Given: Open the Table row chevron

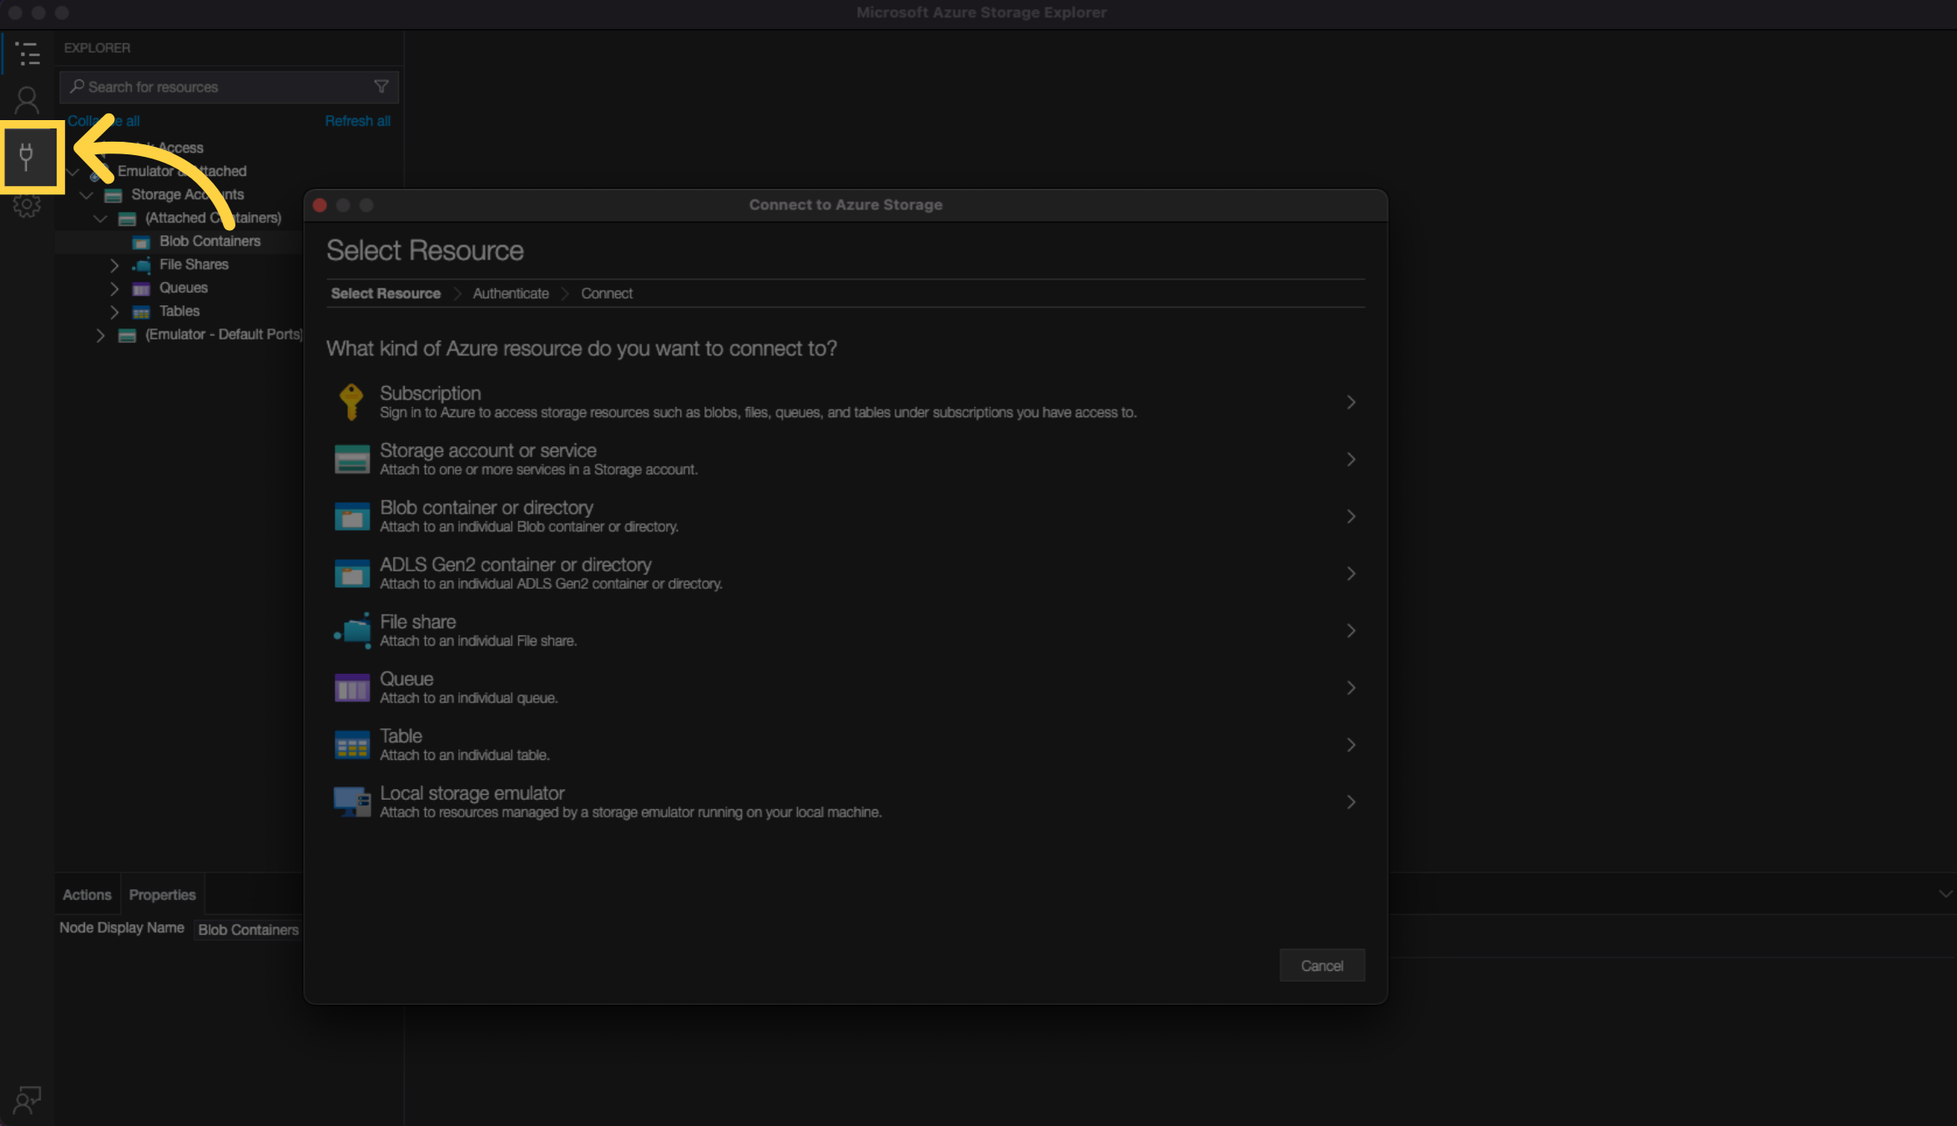Looking at the screenshot, I should pos(1351,745).
